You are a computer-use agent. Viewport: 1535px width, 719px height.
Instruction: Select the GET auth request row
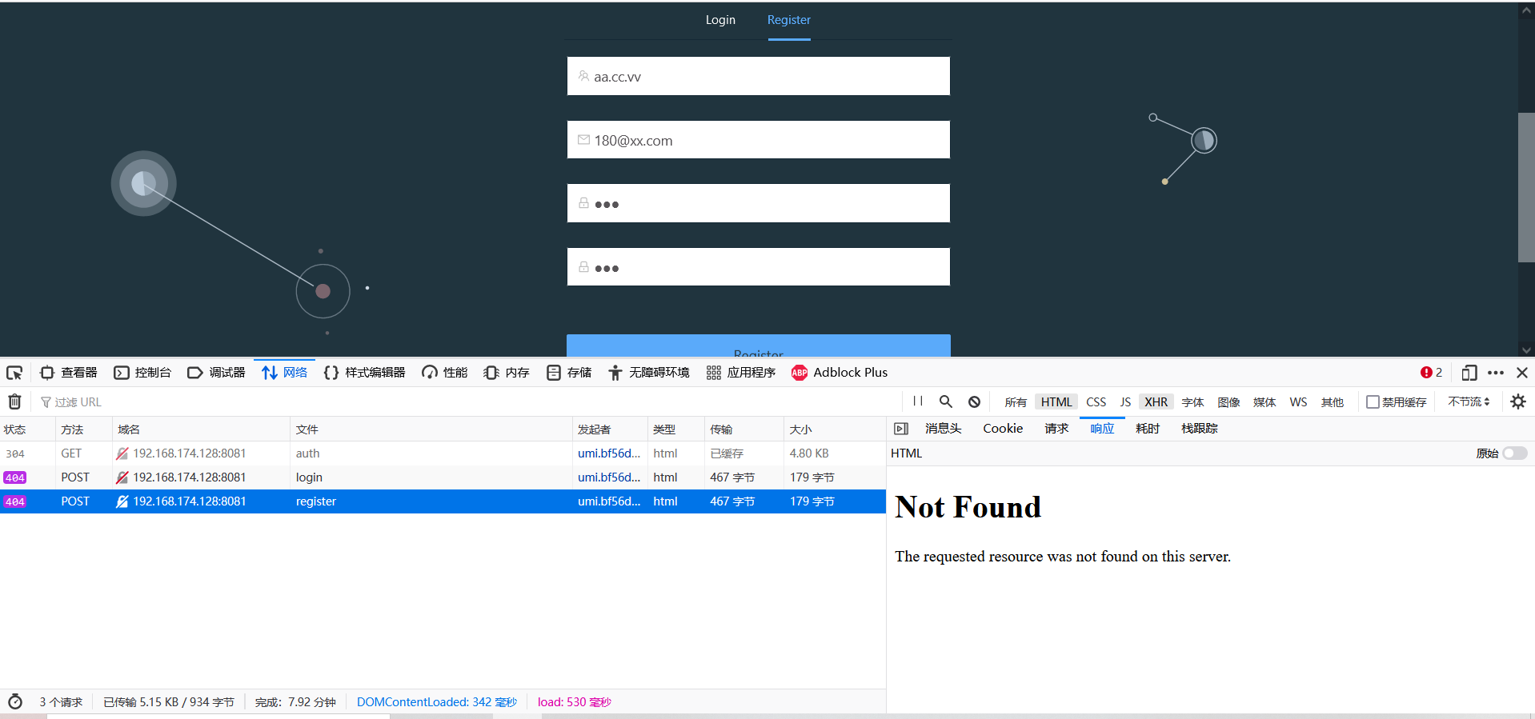[443, 453]
